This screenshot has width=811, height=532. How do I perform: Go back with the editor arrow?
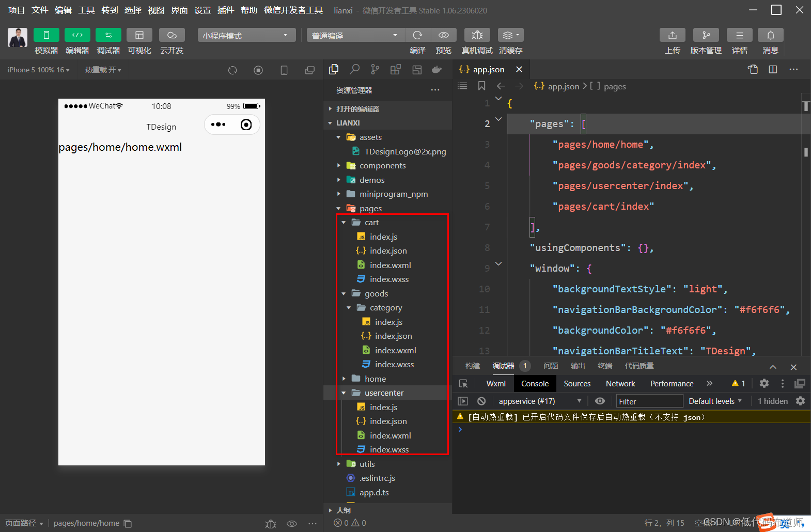(x=501, y=86)
